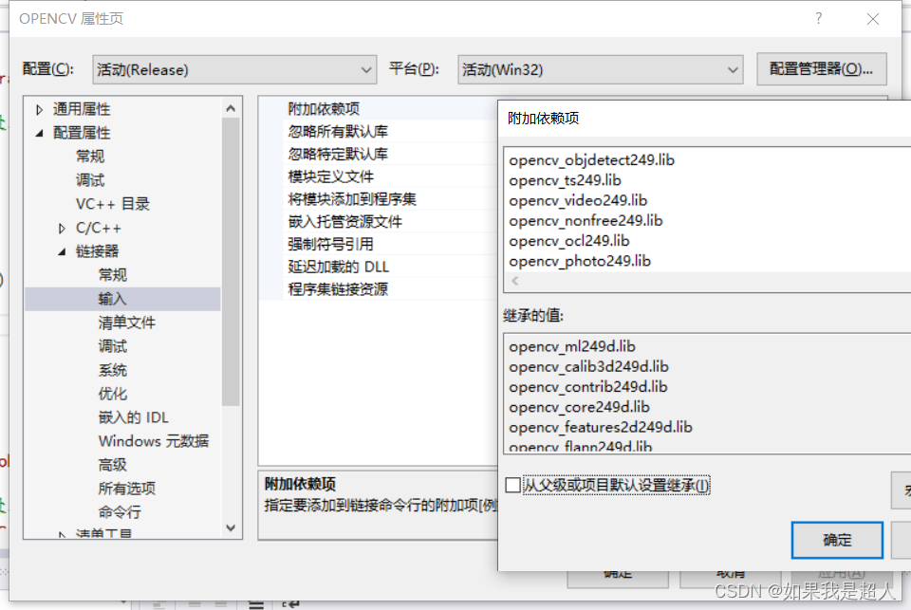Click opencv_features2d249d.lib in inherited values

click(x=601, y=427)
